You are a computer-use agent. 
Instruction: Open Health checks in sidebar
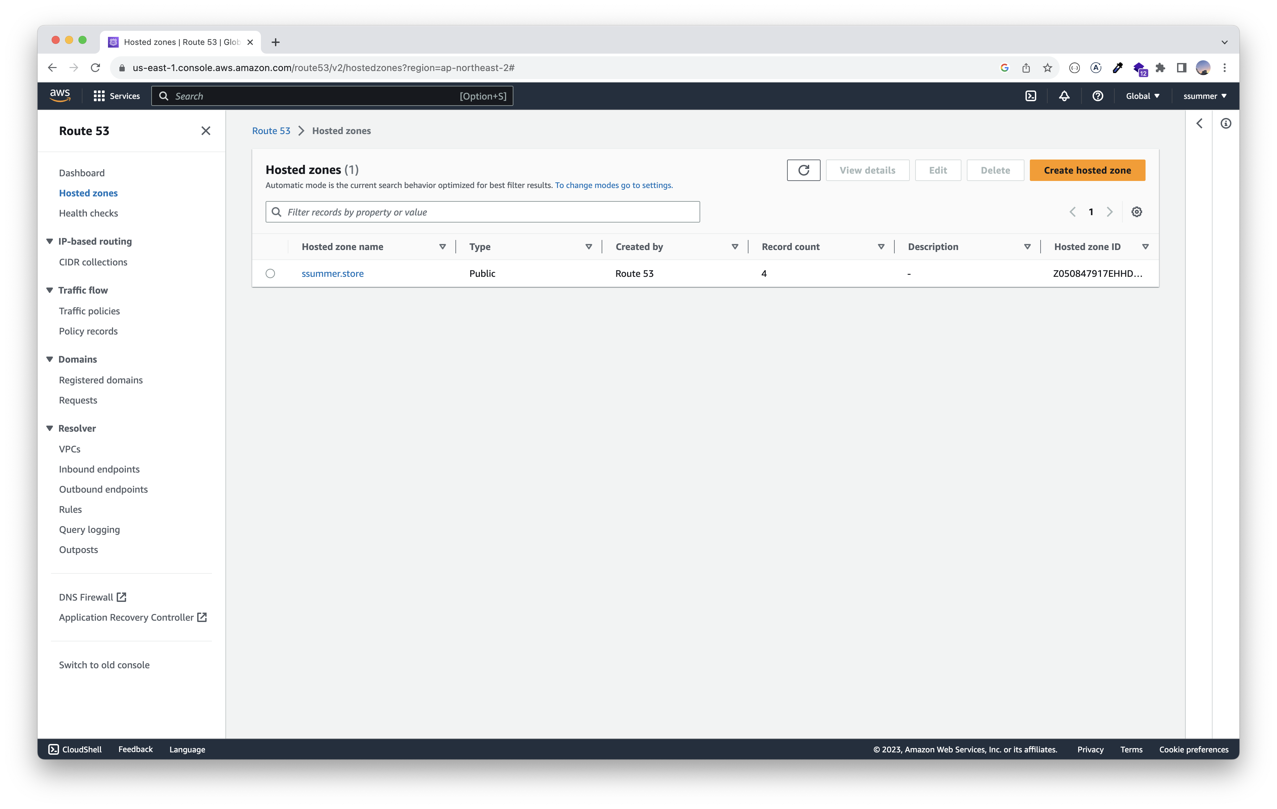89,213
